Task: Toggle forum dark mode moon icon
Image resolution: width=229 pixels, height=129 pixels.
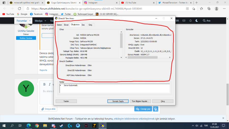Action: (x=197, y=21)
